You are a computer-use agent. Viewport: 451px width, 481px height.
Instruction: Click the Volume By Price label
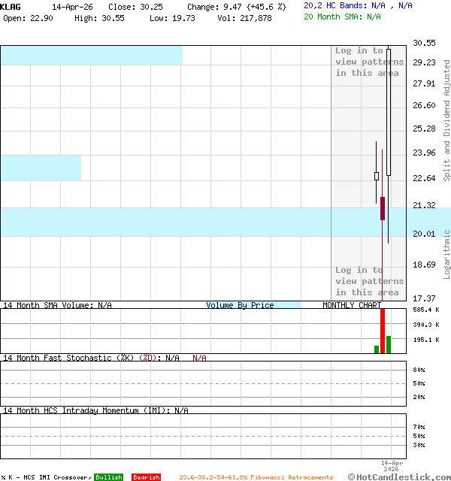pos(240,305)
